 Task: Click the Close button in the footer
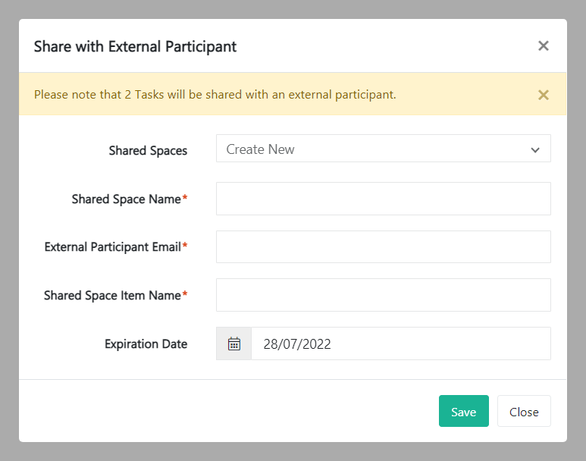tap(524, 412)
